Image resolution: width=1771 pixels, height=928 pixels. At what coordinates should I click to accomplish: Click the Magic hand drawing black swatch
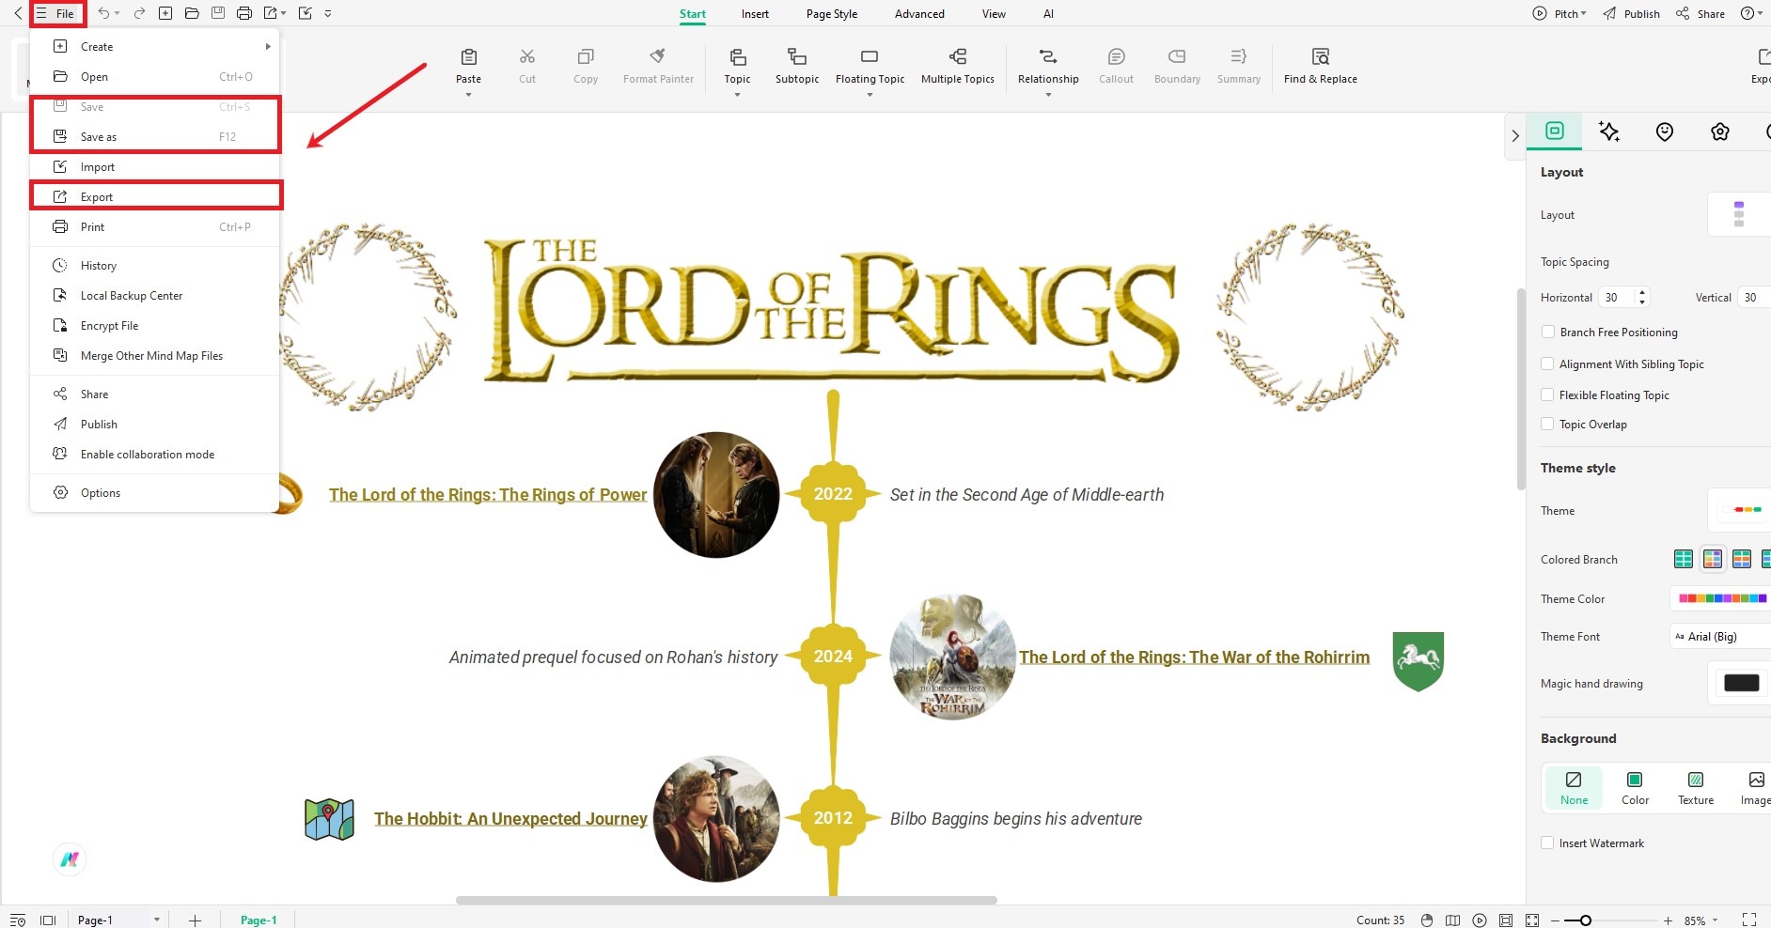pyautogui.click(x=1741, y=683)
